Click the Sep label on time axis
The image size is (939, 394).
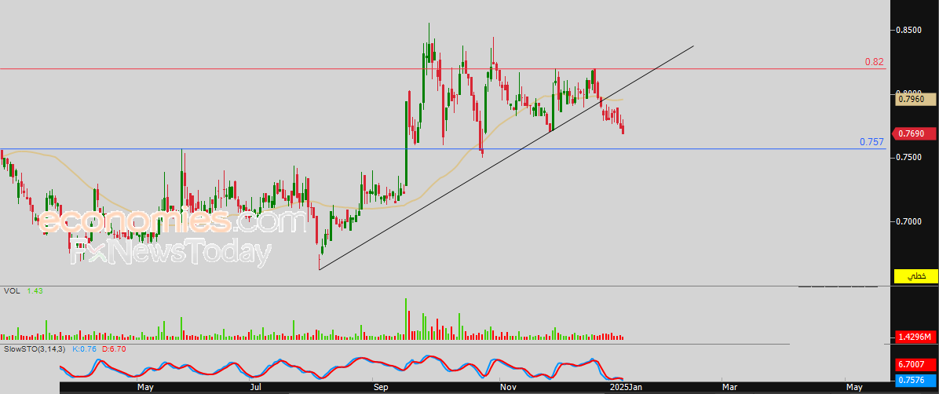(x=381, y=387)
